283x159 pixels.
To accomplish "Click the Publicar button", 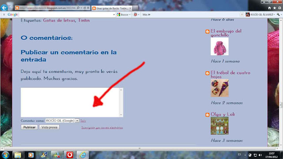I will (29, 127).
